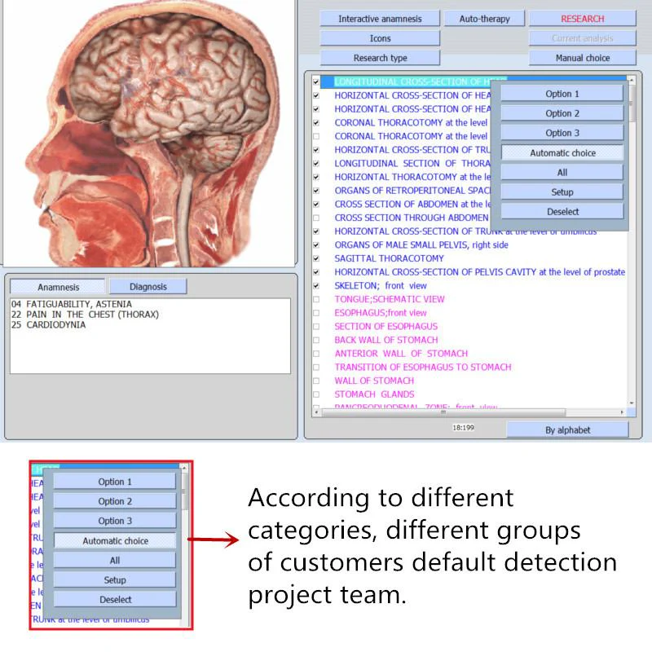
Task: Click the RESEARCH button
Action: [x=581, y=18]
